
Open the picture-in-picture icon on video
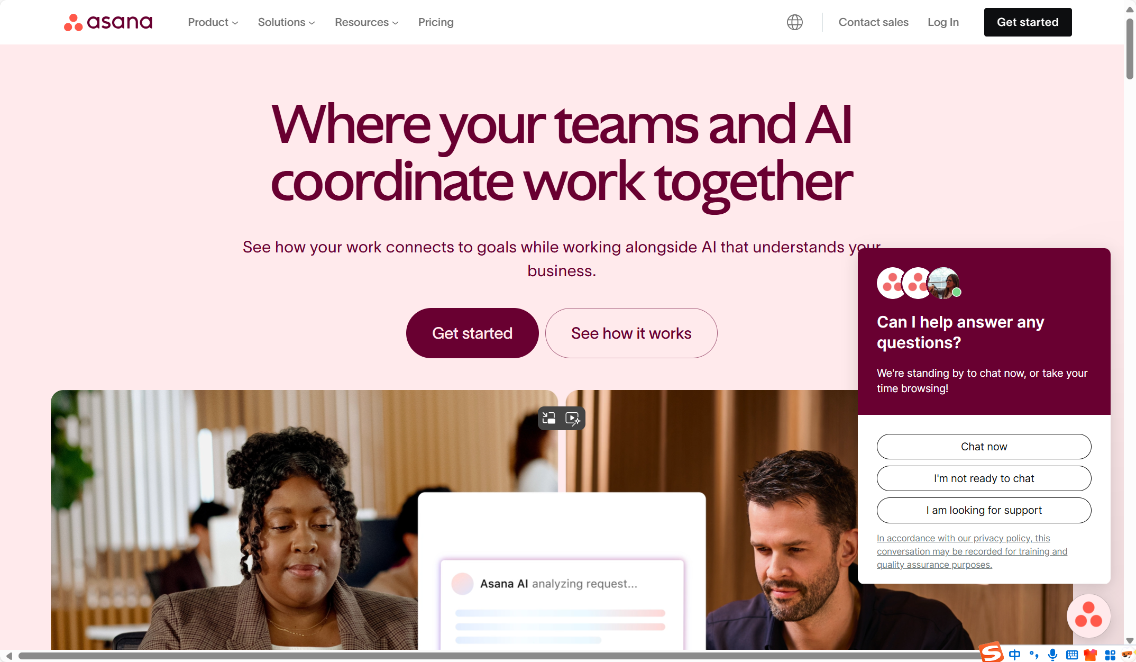click(549, 418)
